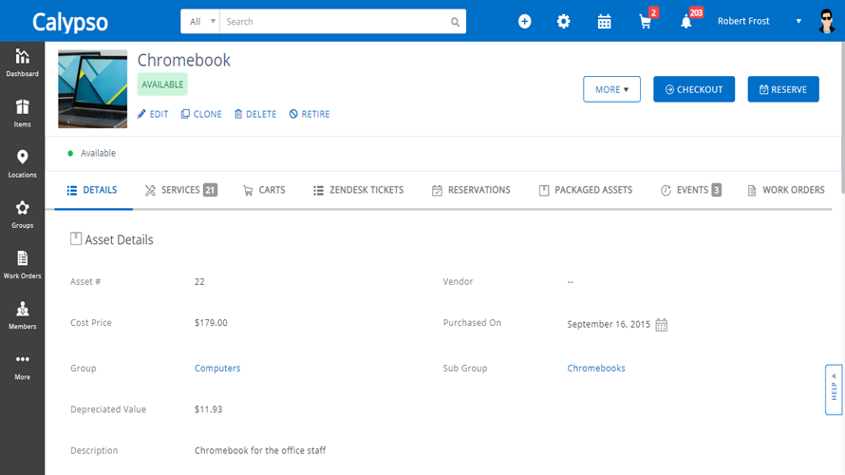Click the Reserve button
The height and width of the screenshot is (475, 845).
coord(783,89)
